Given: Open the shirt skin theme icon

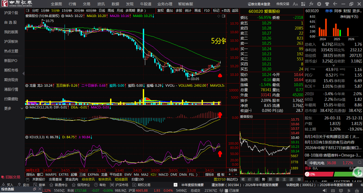Looking at the screenshot, I should point(327,4).
